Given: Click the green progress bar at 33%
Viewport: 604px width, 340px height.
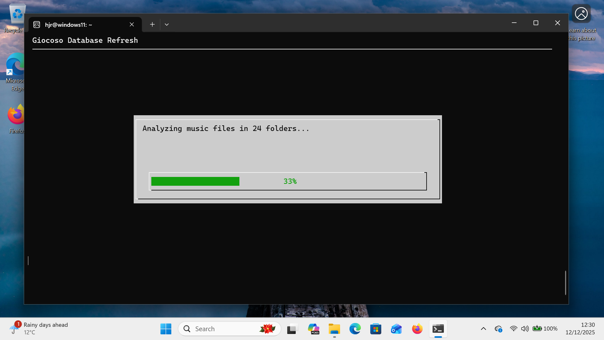Looking at the screenshot, I should click(195, 181).
